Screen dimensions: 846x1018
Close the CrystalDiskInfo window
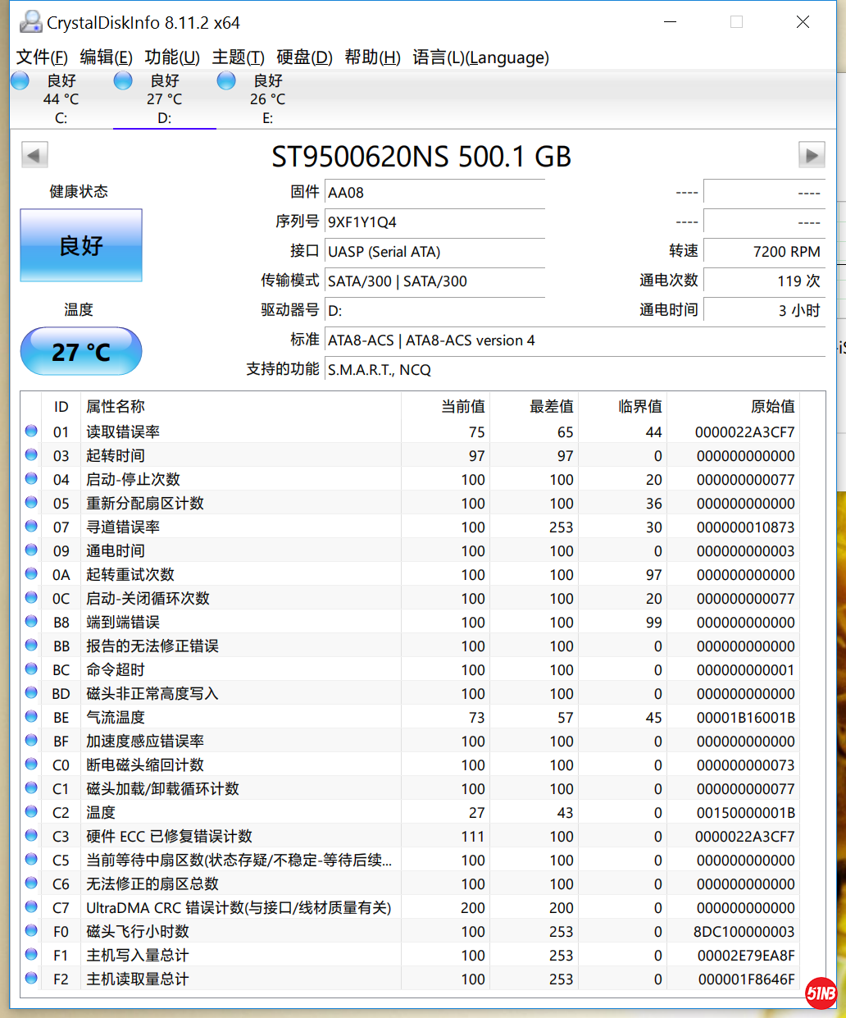pyautogui.click(x=803, y=22)
